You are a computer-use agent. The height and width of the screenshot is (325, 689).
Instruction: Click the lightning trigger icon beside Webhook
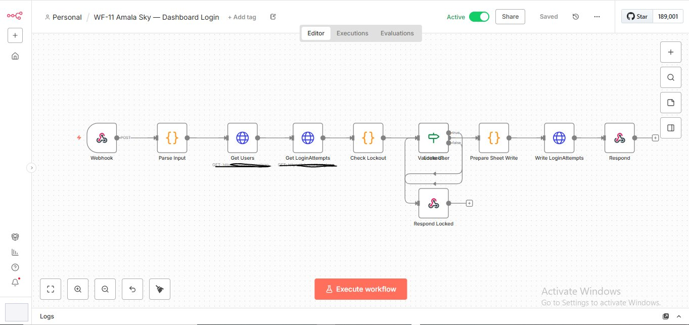coord(79,137)
